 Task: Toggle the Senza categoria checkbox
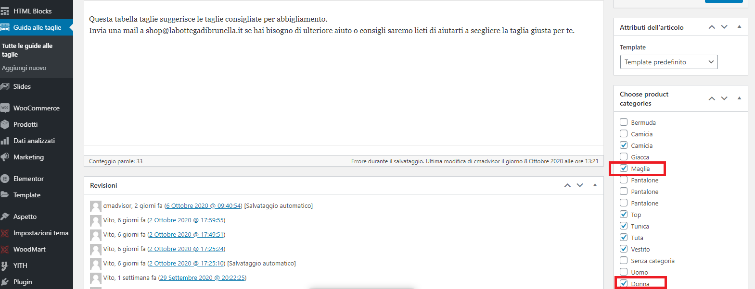tap(624, 260)
